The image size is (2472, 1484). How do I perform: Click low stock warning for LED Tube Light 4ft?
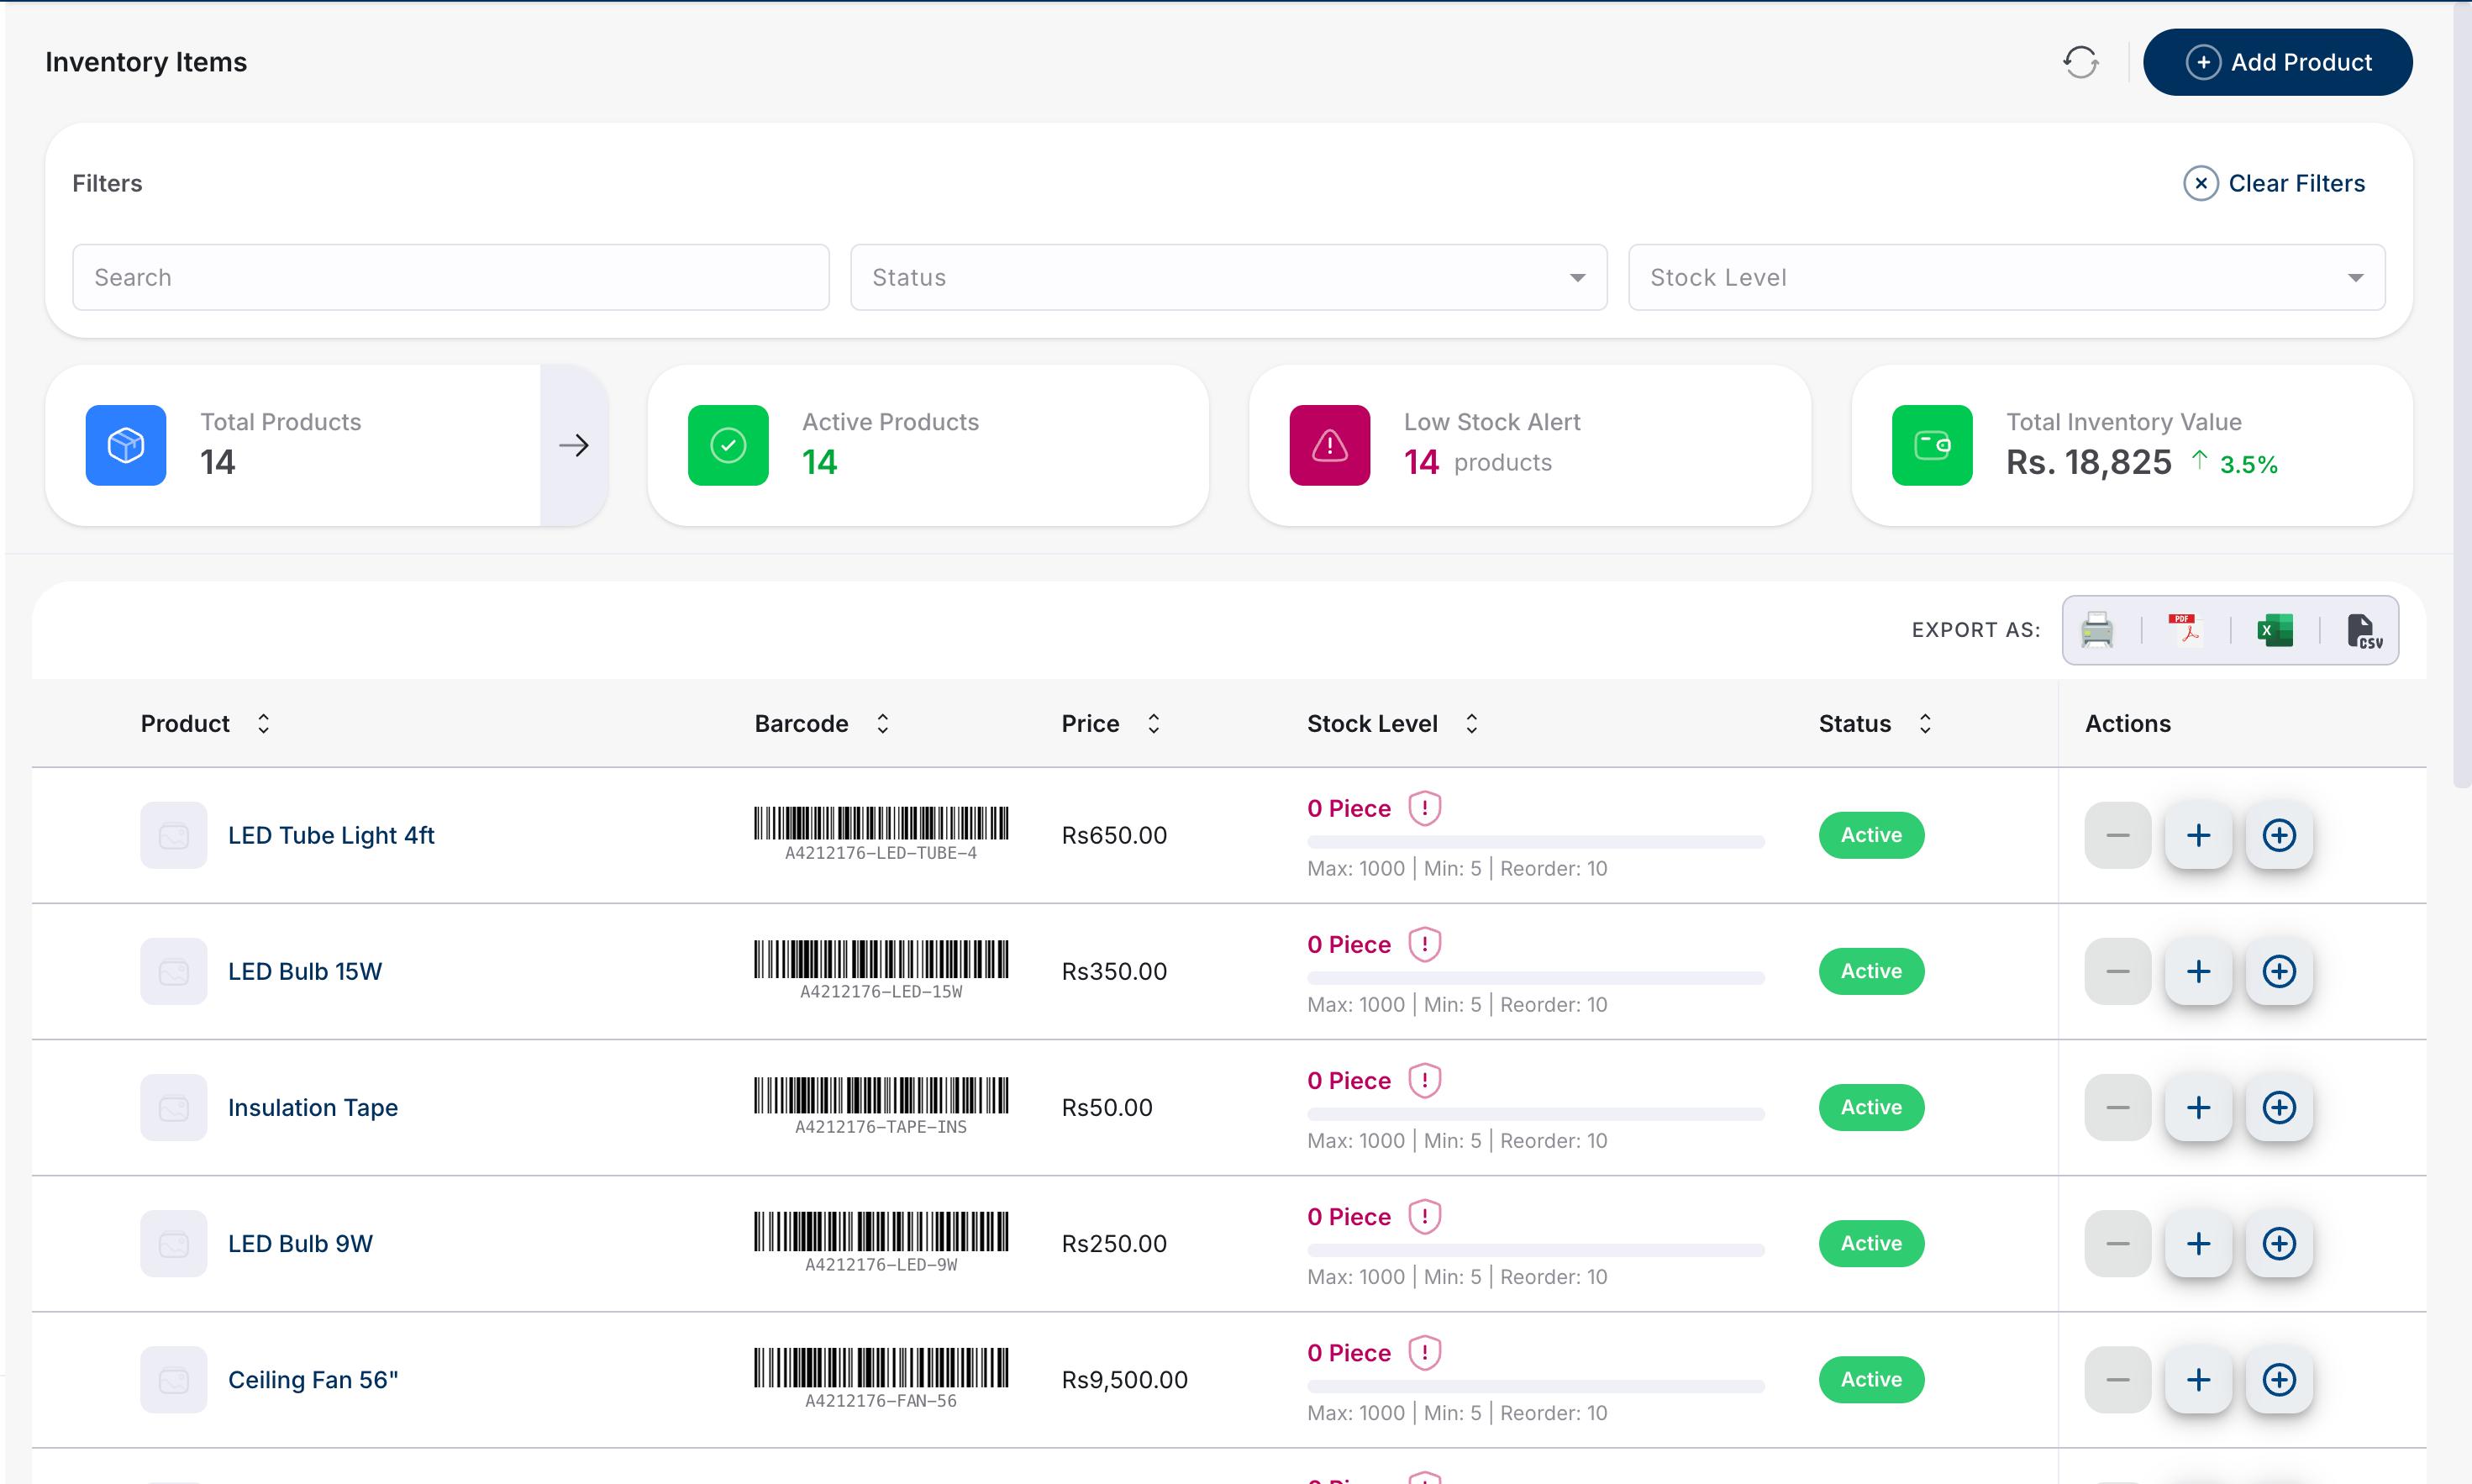tap(1424, 808)
